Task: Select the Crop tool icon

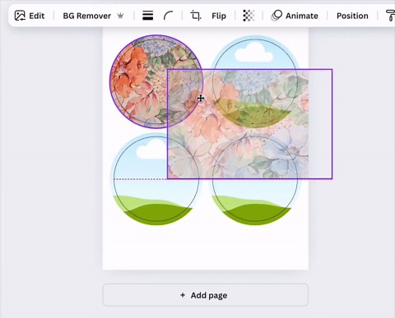Action: (196, 16)
